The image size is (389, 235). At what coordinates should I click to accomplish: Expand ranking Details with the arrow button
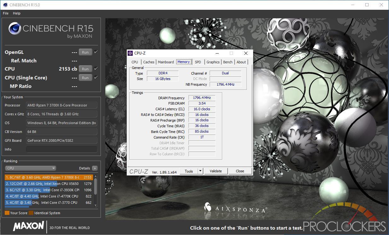click(95, 168)
